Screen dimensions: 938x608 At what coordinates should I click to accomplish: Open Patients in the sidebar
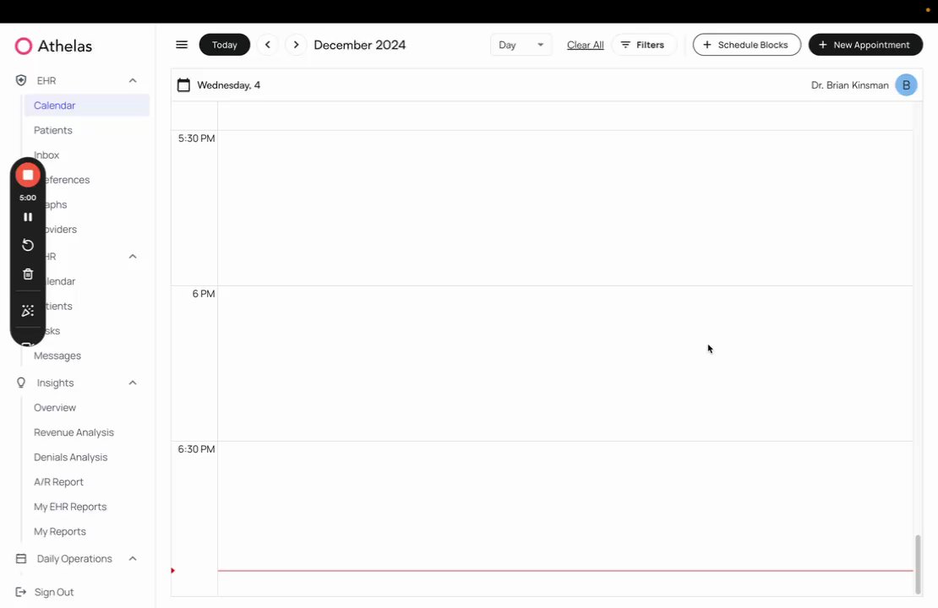(x=52, y=130)
